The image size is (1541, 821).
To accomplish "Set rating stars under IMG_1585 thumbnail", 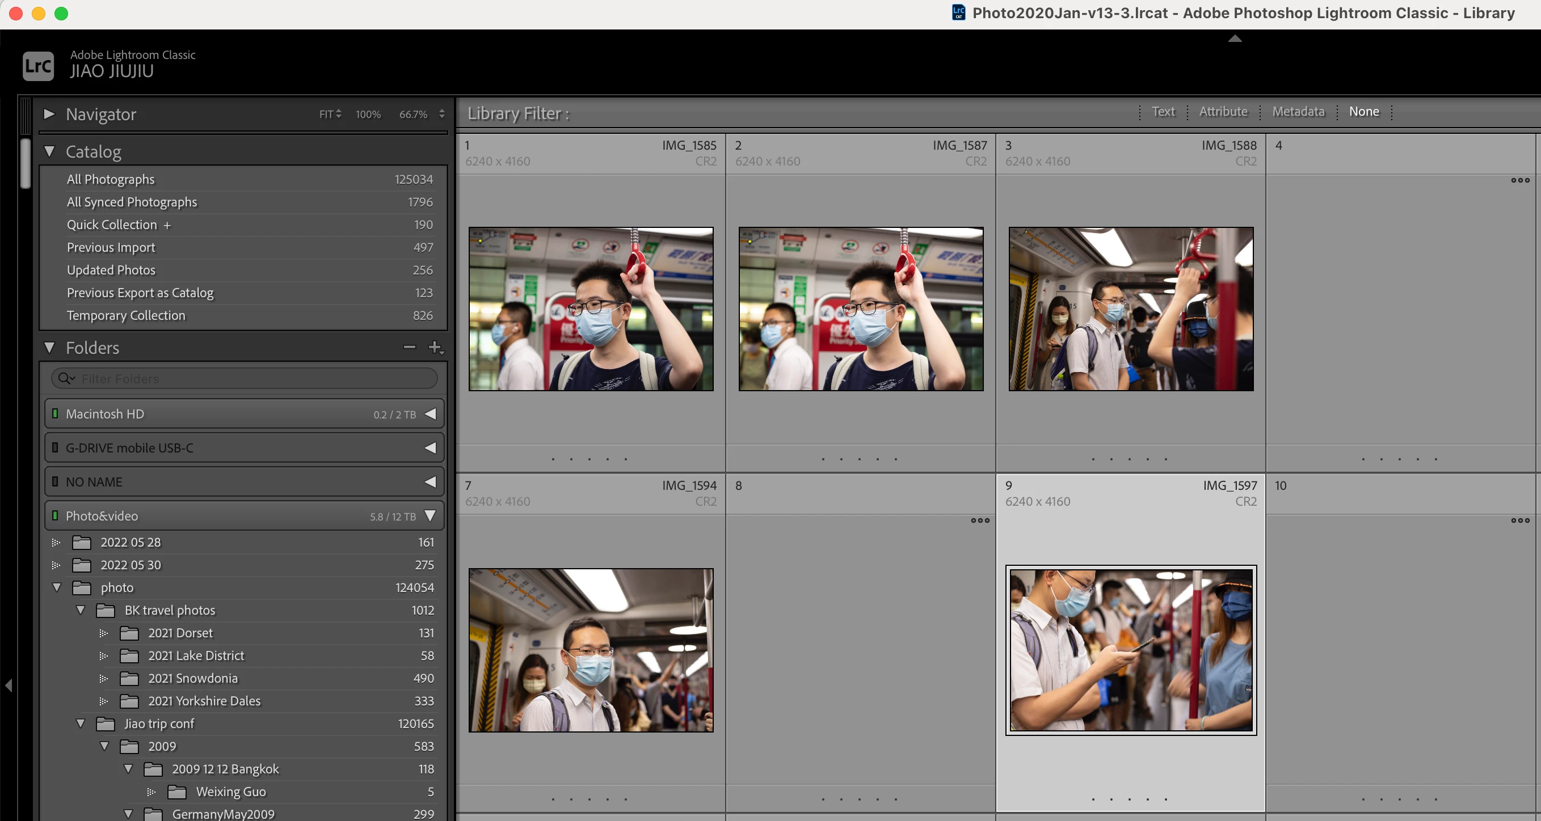I will click(x=590, y=459).
